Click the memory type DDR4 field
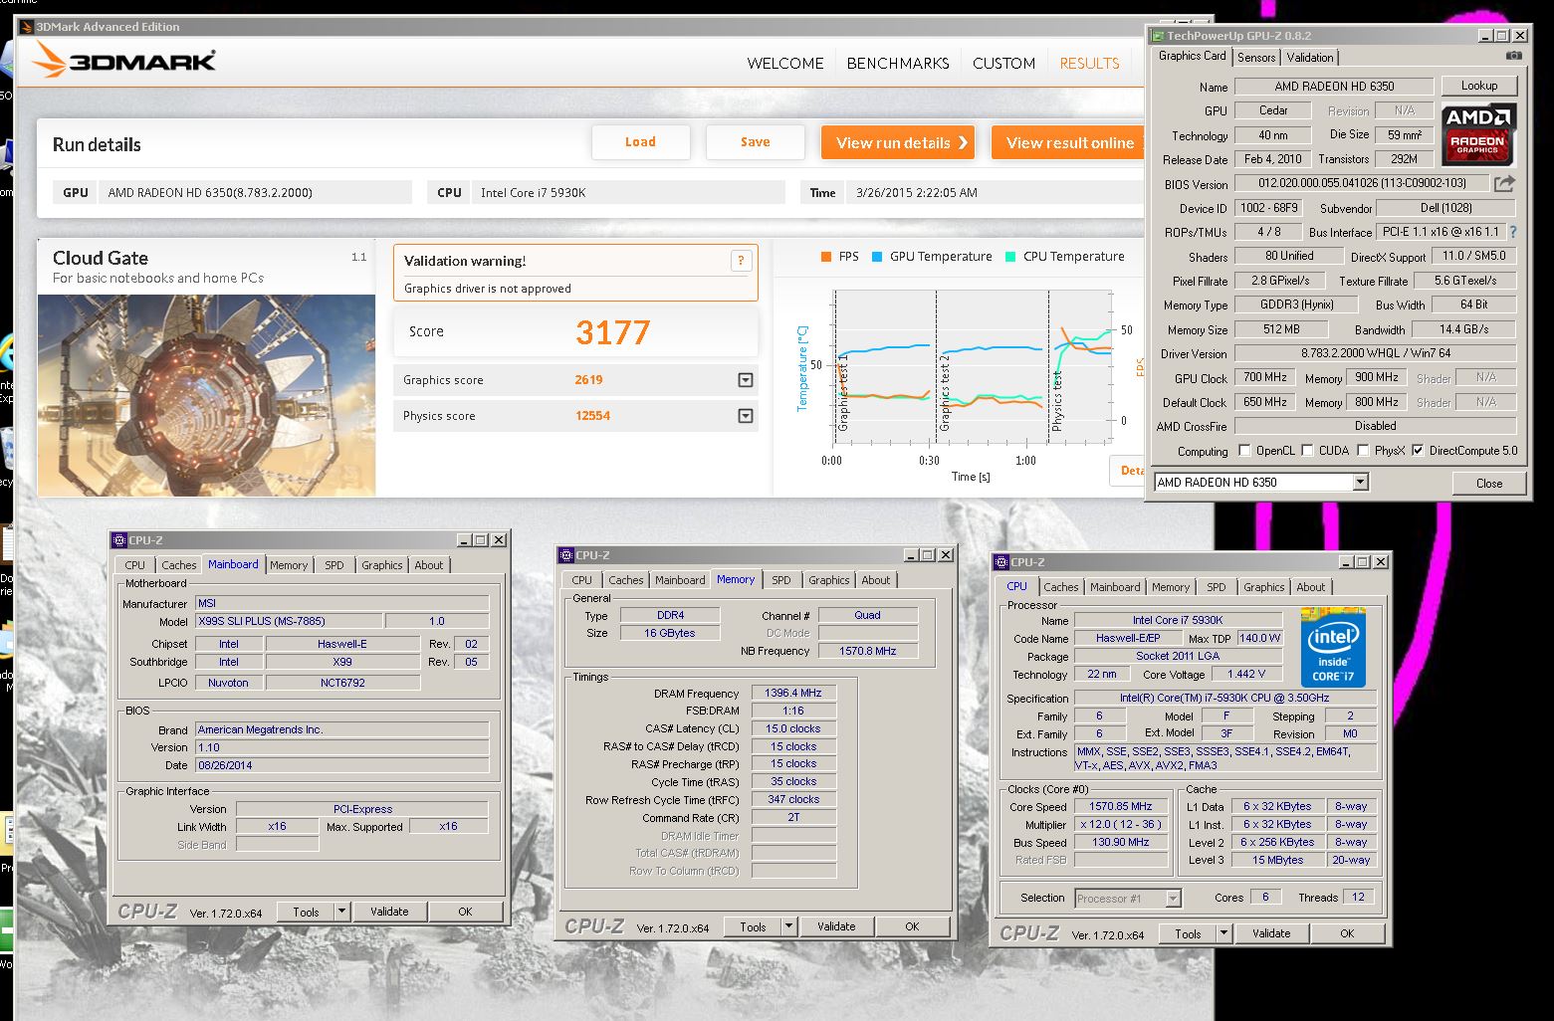This screenshot has width=1554, height=1021. coord(670,615)
